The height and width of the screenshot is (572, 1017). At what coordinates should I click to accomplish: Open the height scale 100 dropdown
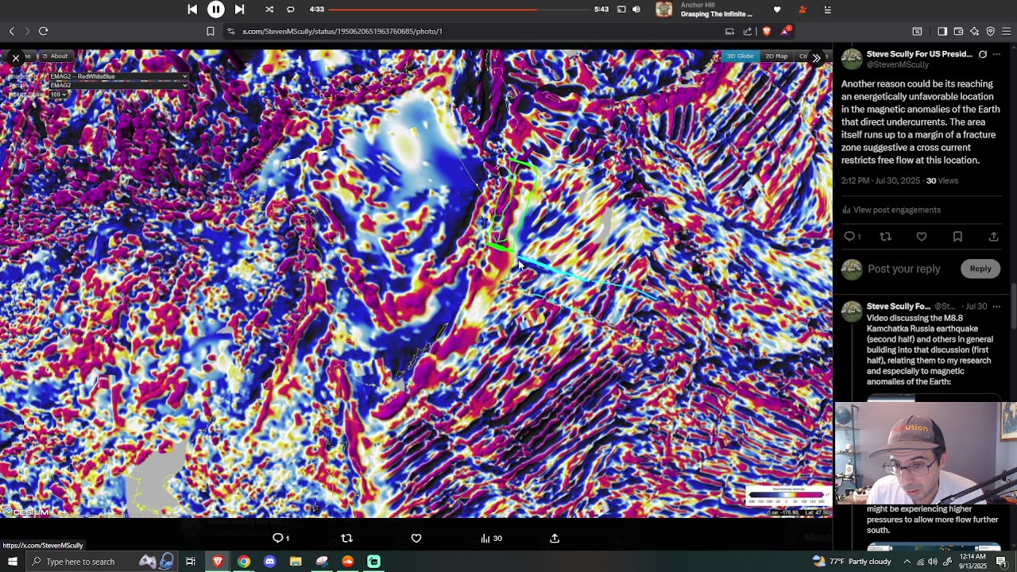57,95
